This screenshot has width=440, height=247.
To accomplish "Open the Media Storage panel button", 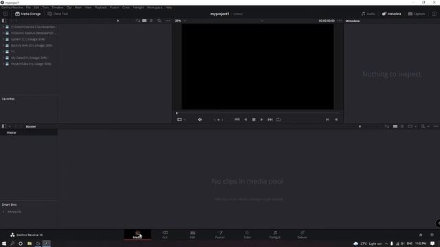I will (27, 14).
